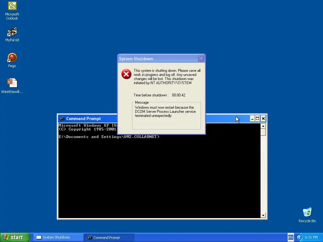Screen dimensions: 323x242
Task: Click the Command Prompt scrollbar down arrow
Action: pyautogui.click(x=263, y=216)
